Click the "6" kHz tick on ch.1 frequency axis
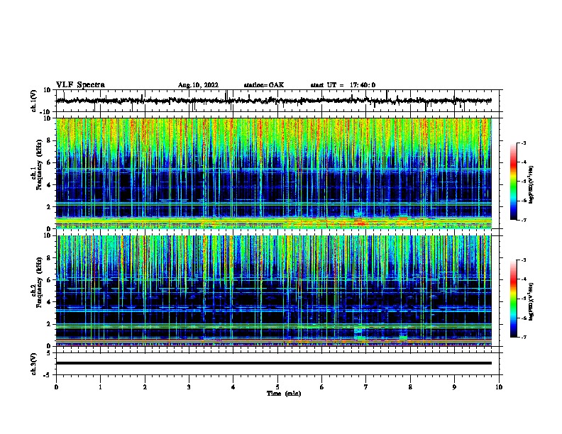562x434 pixels. click(x=49, y=162)
